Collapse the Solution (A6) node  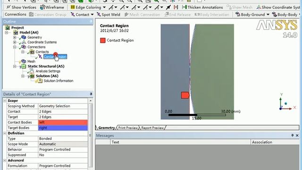(x=23, y=76)
